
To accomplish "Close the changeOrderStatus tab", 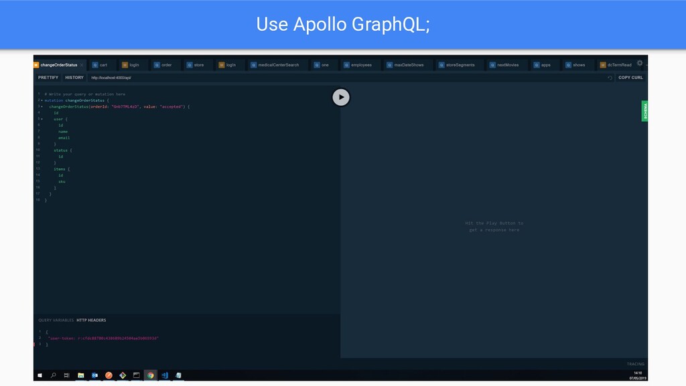I will pos(82,65).
